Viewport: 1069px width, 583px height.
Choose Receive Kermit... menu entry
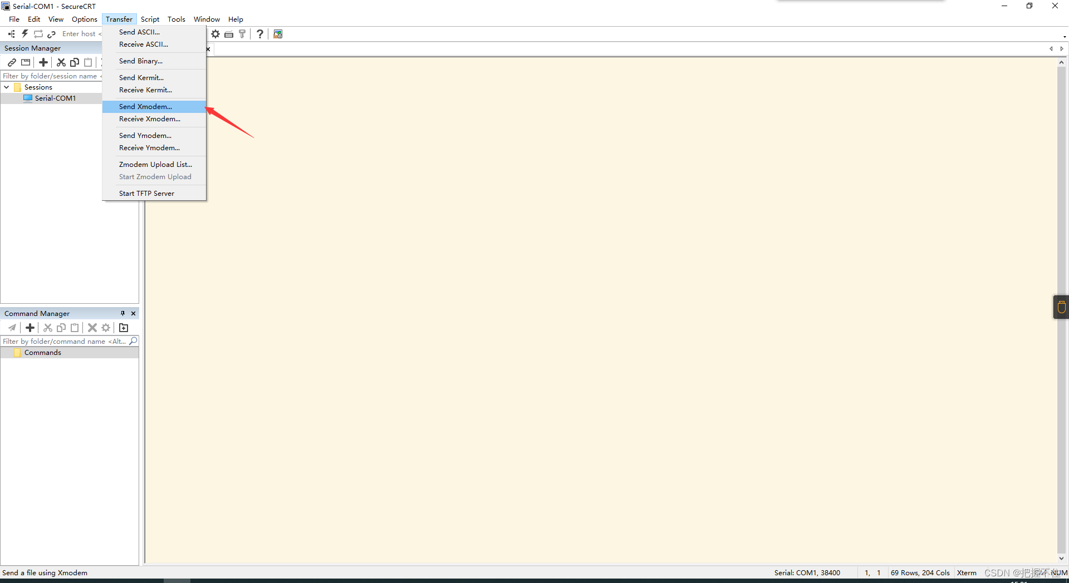[x=154, y=90]
